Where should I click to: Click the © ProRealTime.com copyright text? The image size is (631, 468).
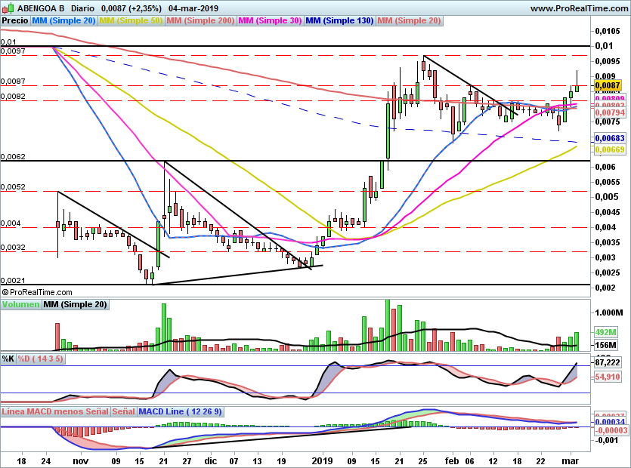tap(37, 292)
